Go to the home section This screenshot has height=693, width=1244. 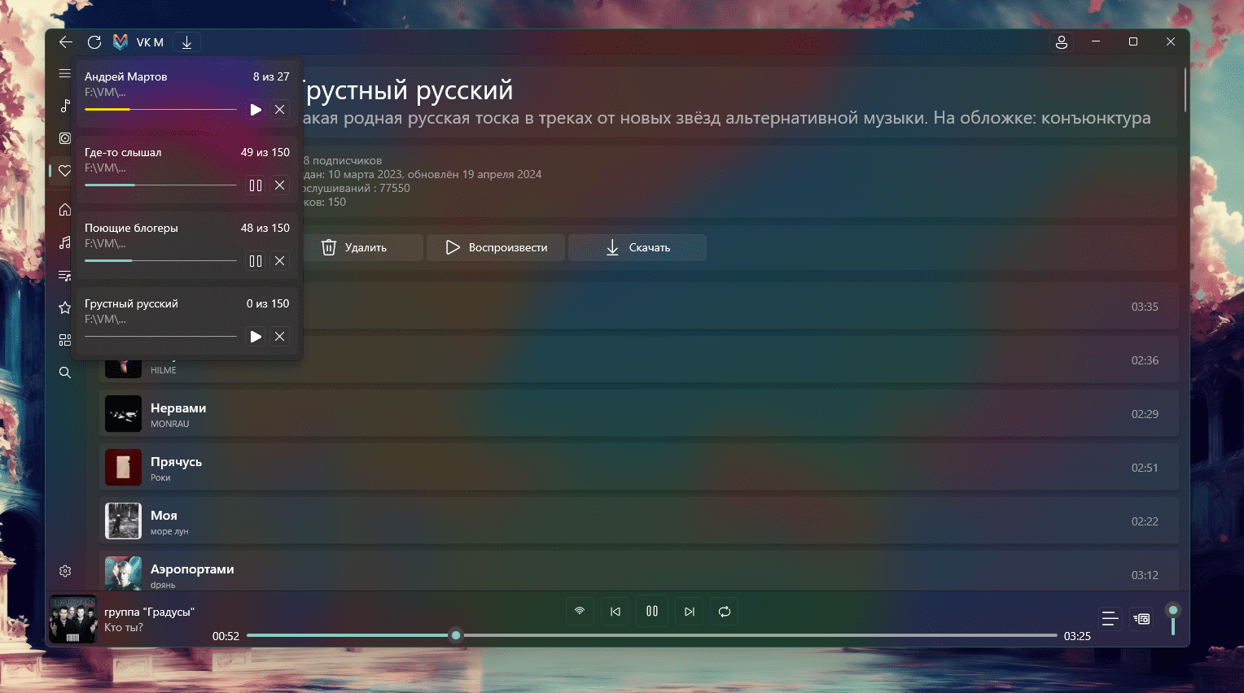64,210
